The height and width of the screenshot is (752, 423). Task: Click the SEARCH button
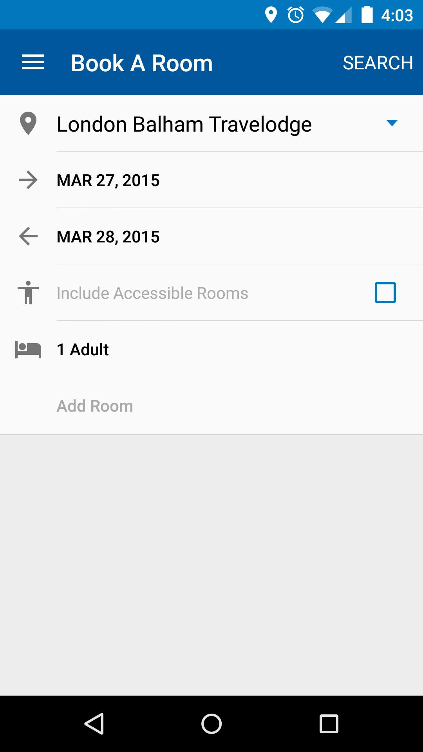(x=378, y=63)
